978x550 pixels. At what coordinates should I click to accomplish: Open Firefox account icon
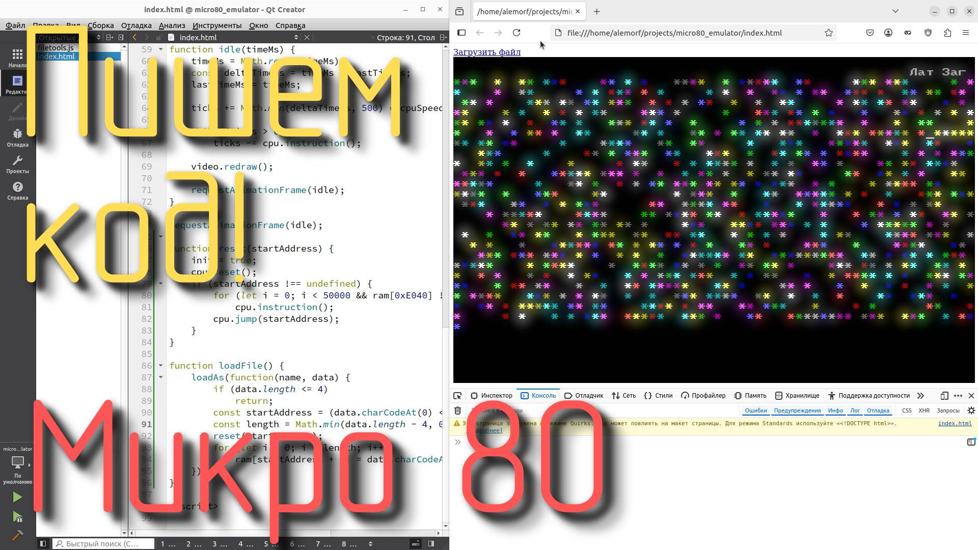888,33
